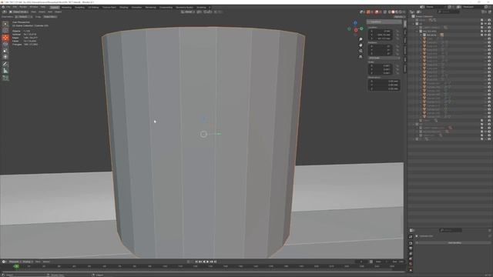
Task: Toggle the camera view gizmo
Action: (x=361, y=51)
